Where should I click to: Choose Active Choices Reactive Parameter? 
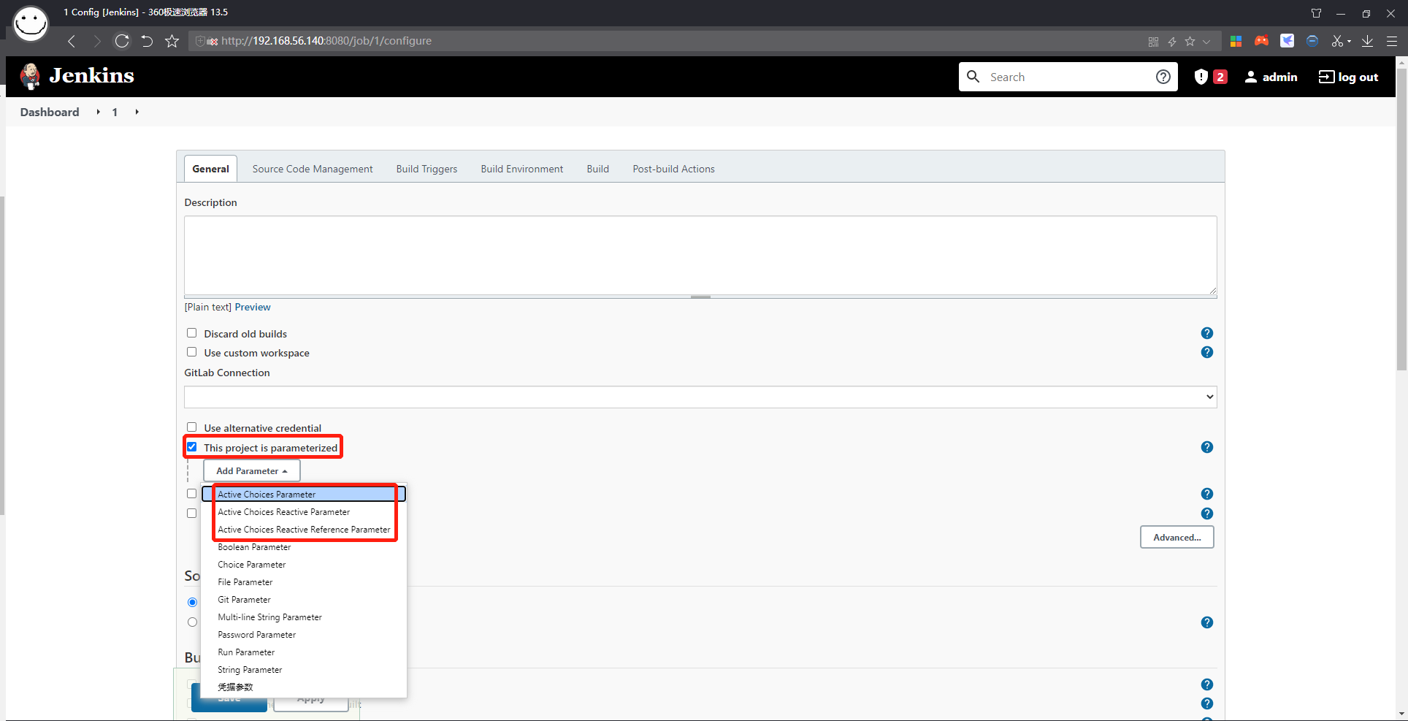[x=304, y=512]
